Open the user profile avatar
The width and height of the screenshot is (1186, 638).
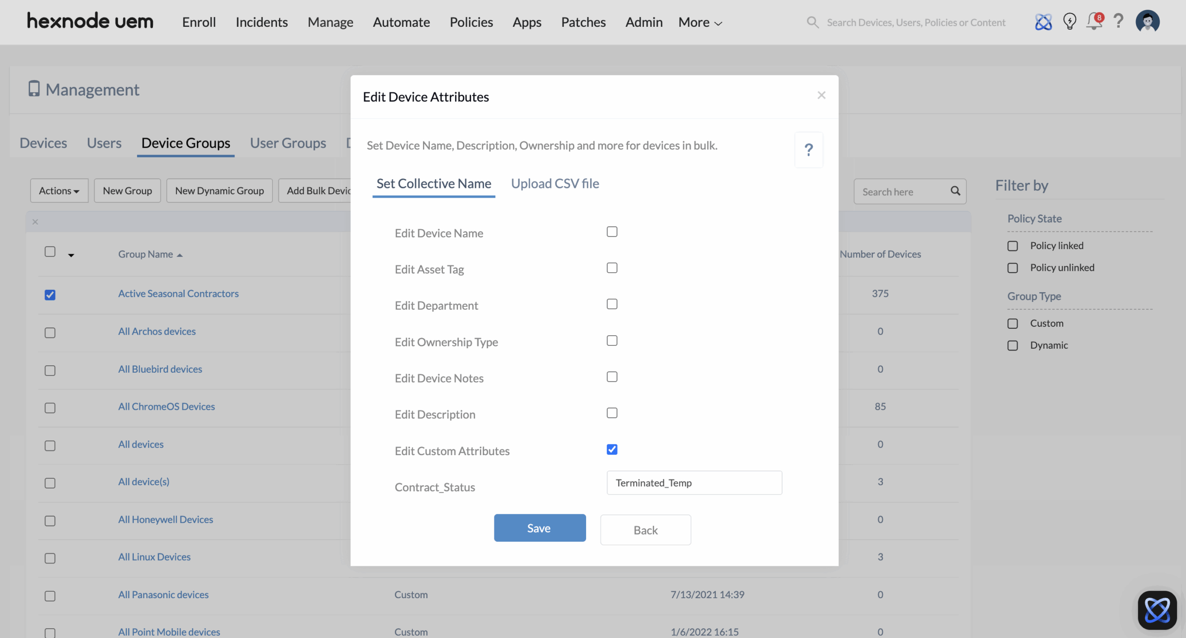click(x=1147, y=22)
